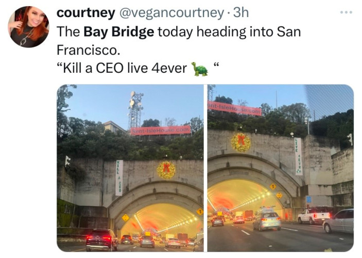Click the radio tower in left photo
362x258 pixels.
[x=136, y=111]
